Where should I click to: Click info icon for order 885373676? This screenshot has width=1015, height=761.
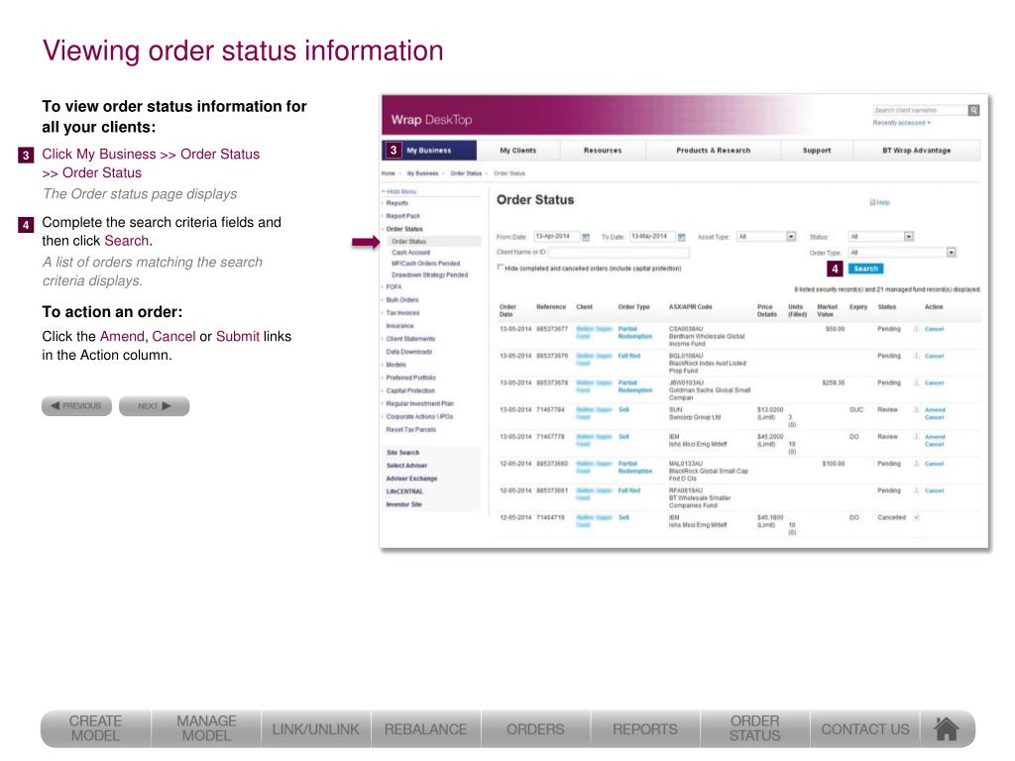click(916, 356)
